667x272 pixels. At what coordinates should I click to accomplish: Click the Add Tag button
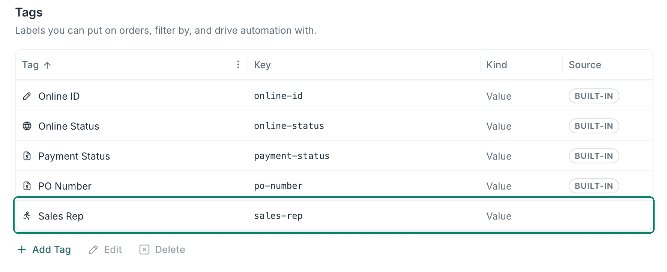pyautogui.click(x=44, y=250)
